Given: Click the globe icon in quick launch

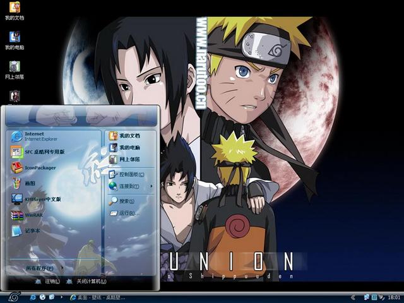Looking at the screenshot, I should 42,297.
